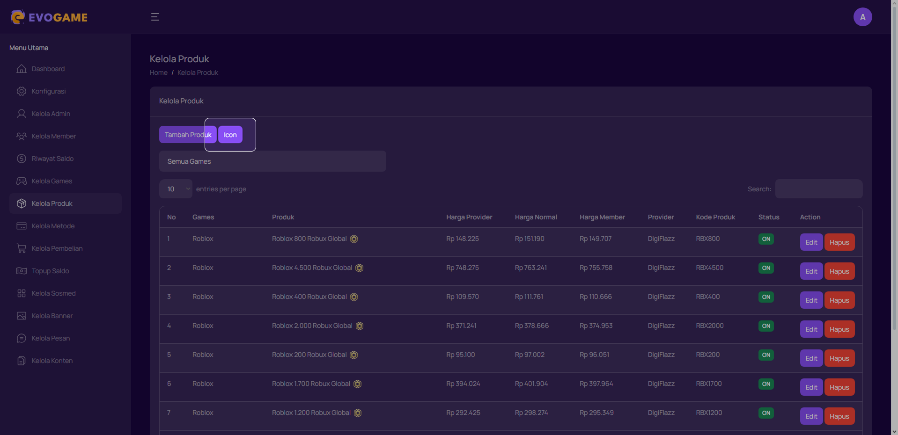Sort table by Kode Produk column

click(x=715, y=217)
